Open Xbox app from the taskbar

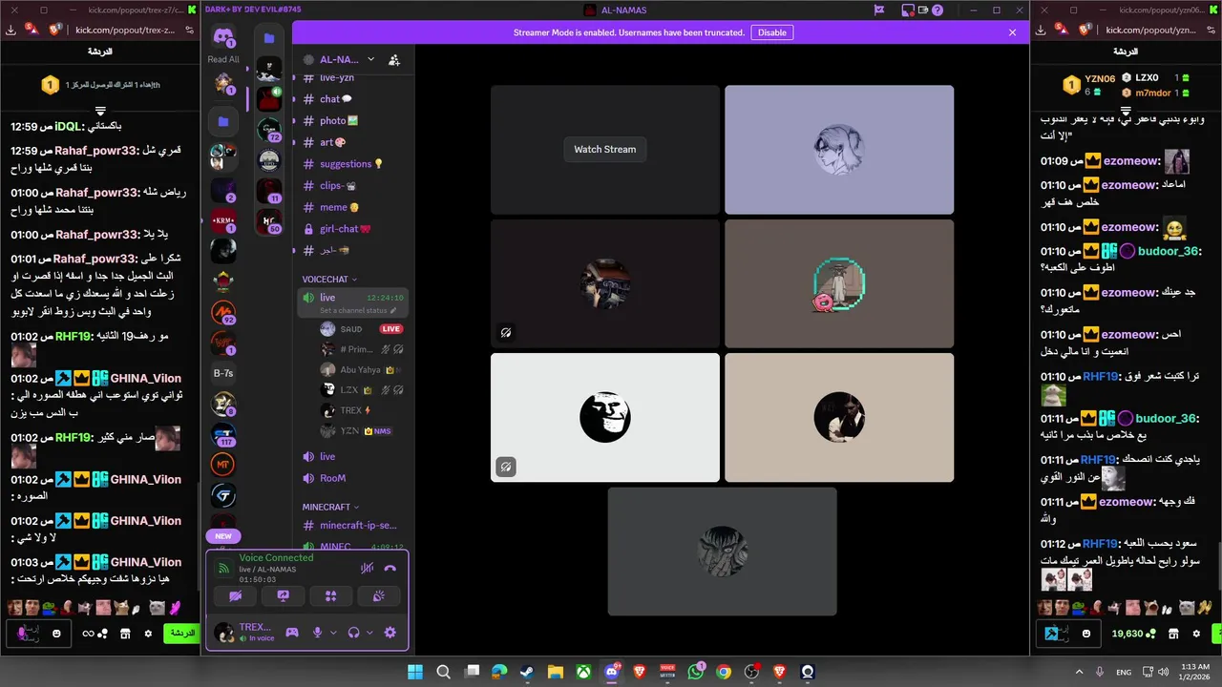tap(582, 672)
